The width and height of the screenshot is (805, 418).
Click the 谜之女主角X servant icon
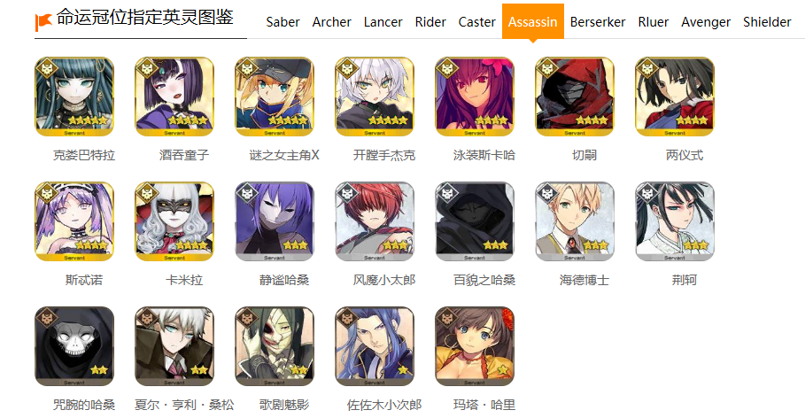point(275,97)
